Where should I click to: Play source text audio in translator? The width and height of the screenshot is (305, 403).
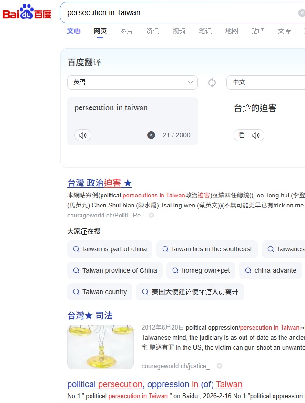[83, 135]
